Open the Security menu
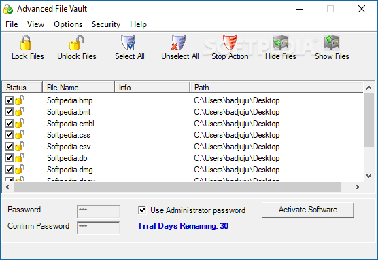This screenshot has height=260, width=378. pyautogui.click(x=106, y=24)
